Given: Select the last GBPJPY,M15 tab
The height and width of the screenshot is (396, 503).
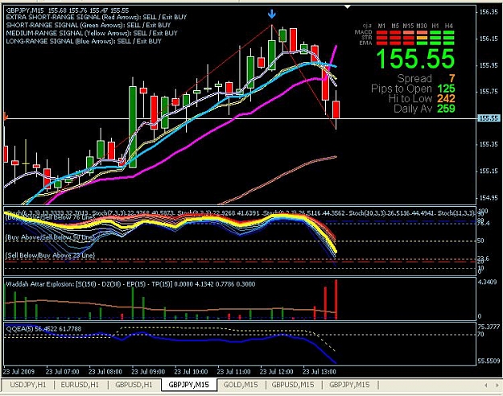Looking at the screenshot, I should pyautogui.click(x=349, y=385).
